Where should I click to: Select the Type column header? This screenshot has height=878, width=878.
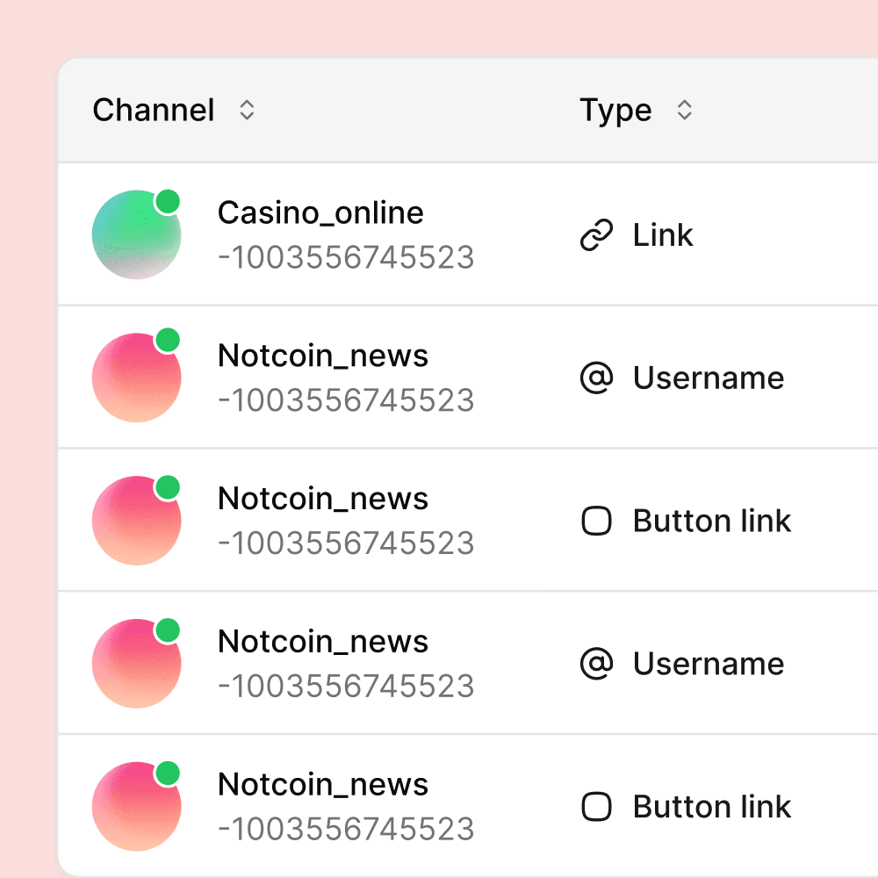615,110
